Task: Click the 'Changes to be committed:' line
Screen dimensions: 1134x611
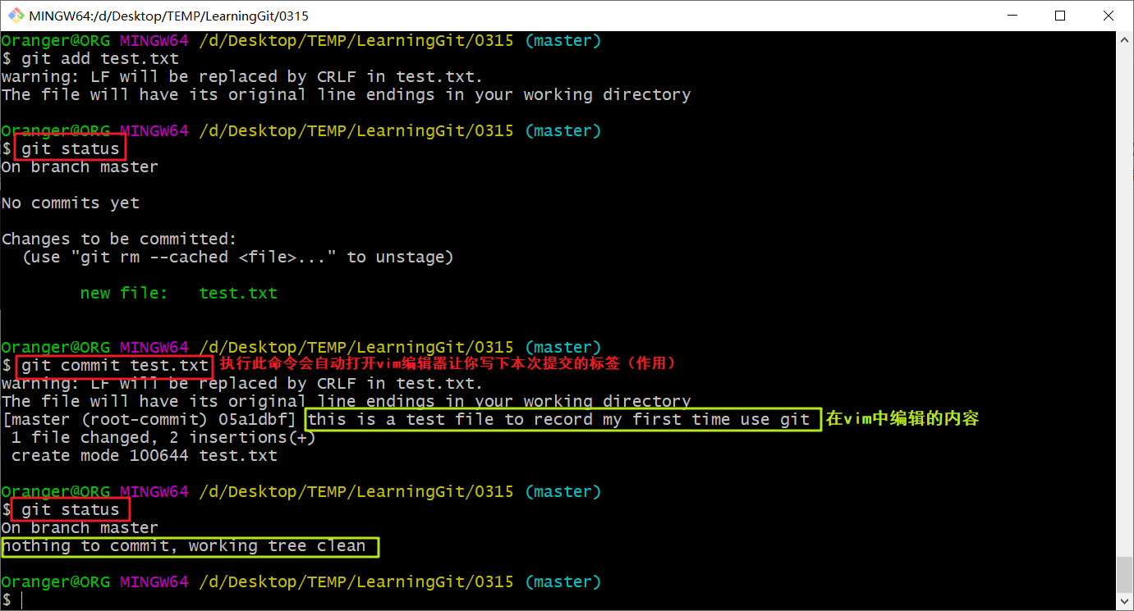Action: 119,239
